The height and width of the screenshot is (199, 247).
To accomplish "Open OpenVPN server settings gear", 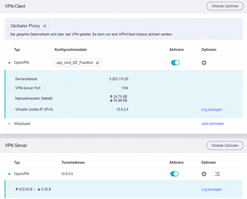I will (204, 174).
